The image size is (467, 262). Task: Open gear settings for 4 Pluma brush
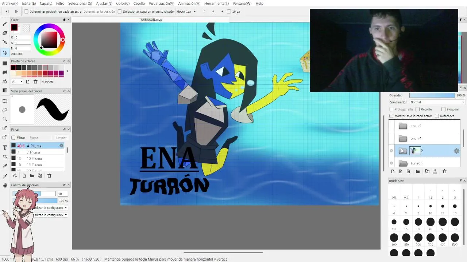point(61,146)
